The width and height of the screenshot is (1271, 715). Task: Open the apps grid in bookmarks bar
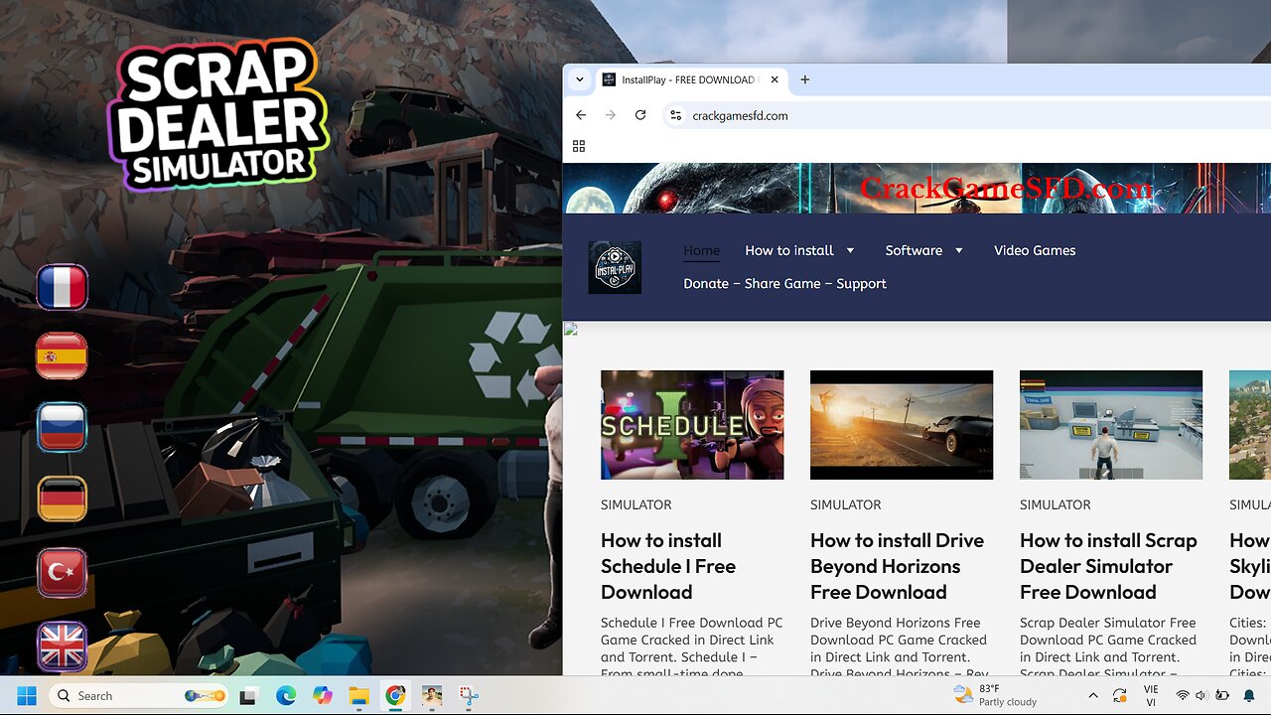tap(579, 146)
